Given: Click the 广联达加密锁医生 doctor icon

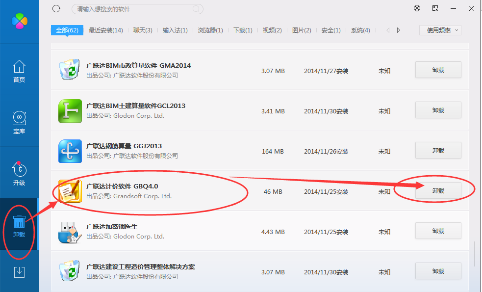Looking at the screenshot, I should pos(70,232).
